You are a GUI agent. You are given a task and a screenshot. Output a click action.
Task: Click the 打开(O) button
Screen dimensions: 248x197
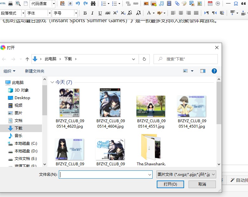170,184
